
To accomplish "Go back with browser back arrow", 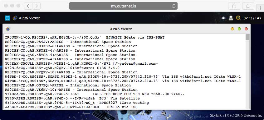I will pos(28,6).
